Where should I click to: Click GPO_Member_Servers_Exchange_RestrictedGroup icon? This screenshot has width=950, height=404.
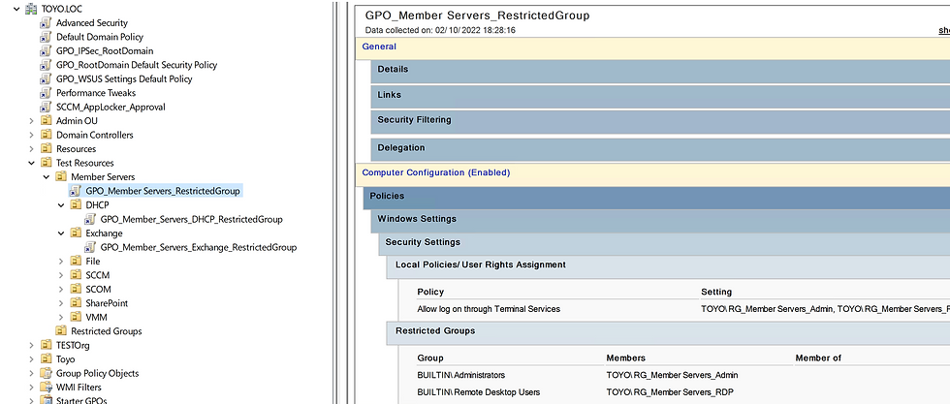(89, 247)
